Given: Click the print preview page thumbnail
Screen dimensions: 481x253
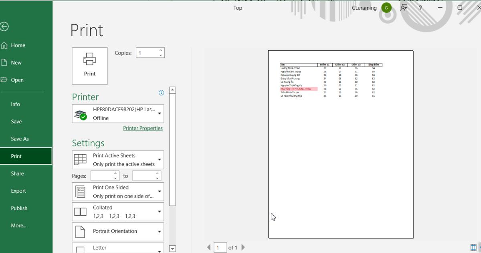Looking at the screenshot, I should [341, 144].
